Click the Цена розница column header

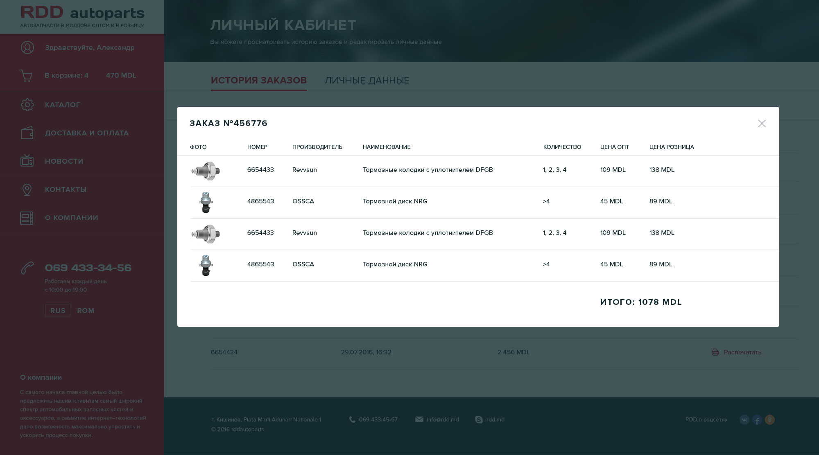[672, 147]
